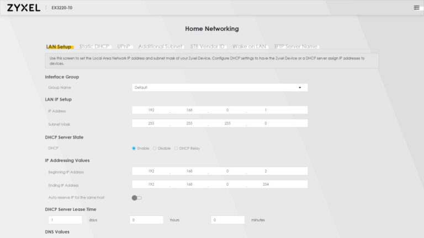Click the first octet of LAN IP Address
This screenshot has width=424, height=238.
[x=151, y=110]
